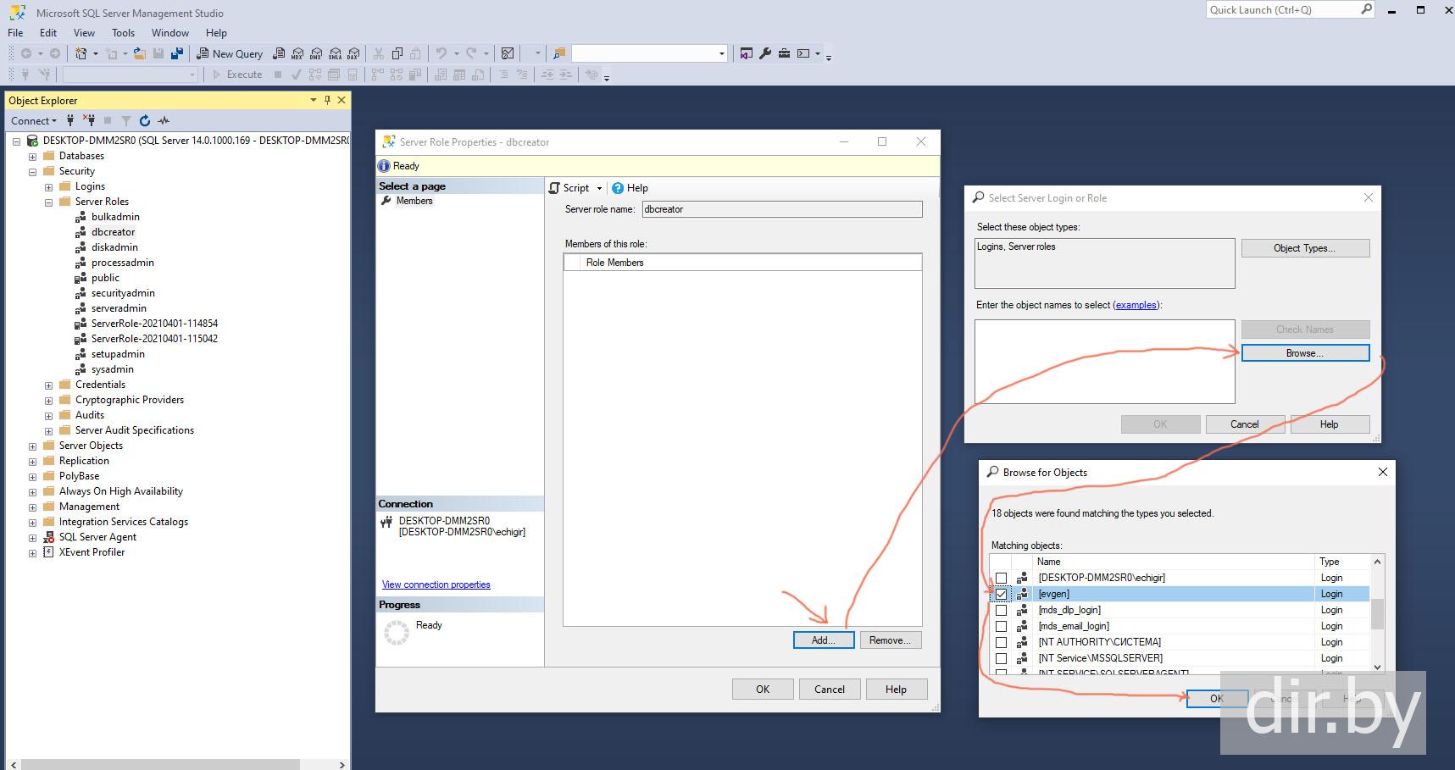Check the [mds_dlp_login] checkbox
1455x770 pixels.
1001,610
